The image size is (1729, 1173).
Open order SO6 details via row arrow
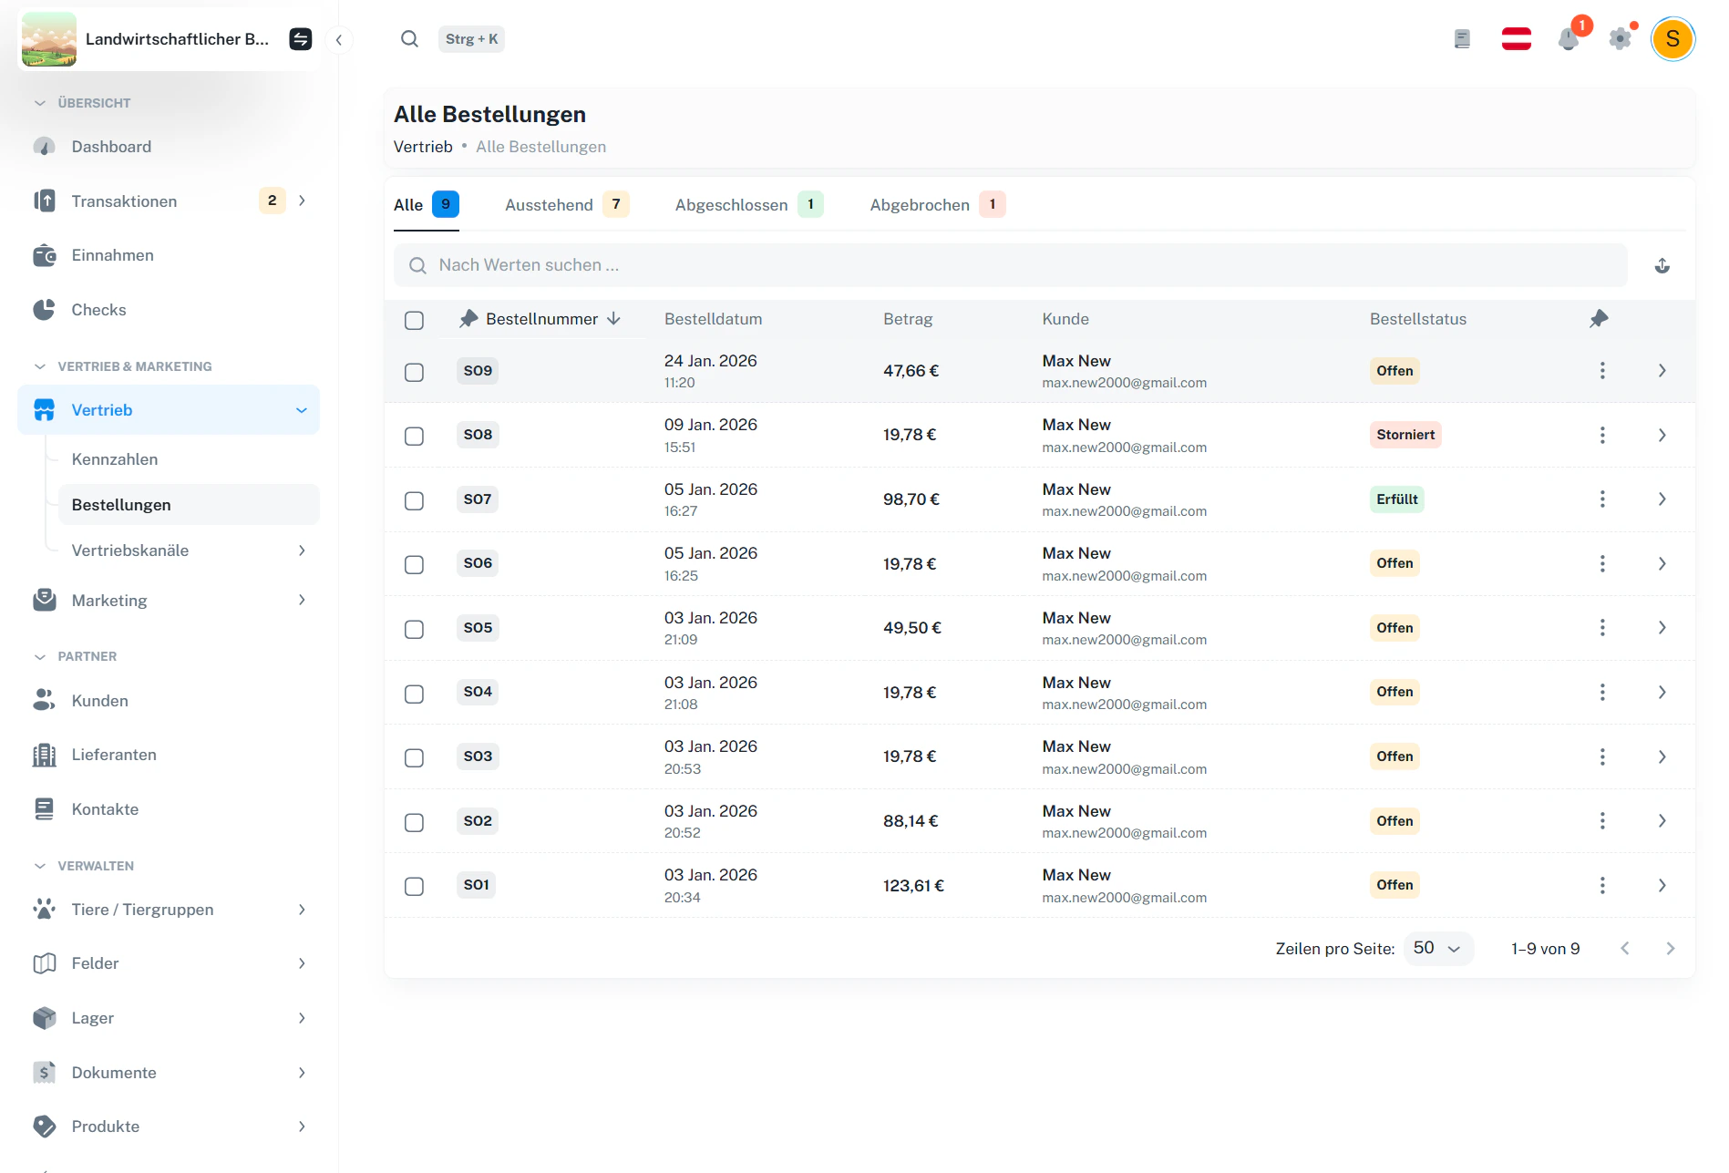click(1662, 564)
